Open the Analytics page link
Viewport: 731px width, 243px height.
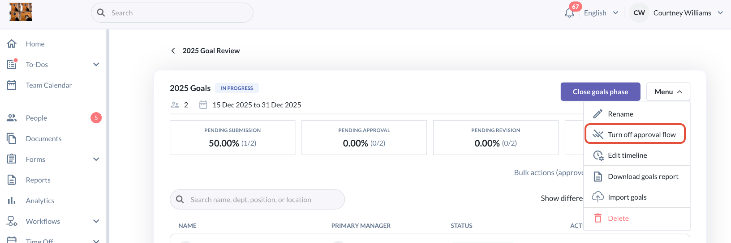point(40,201)
